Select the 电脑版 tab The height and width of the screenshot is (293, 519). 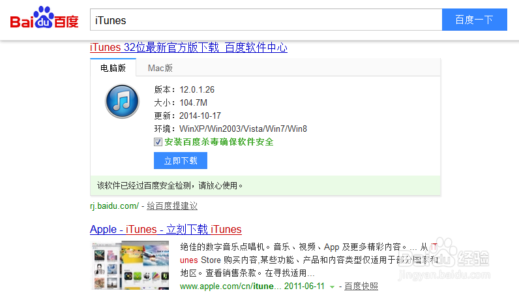(x=113, y=68)
